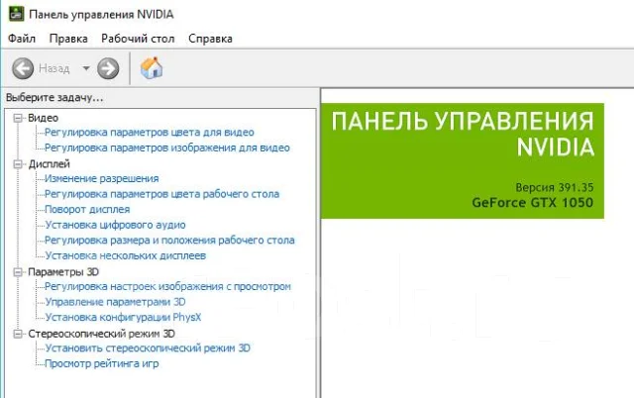Go to the Home page icon
This screenshot has height=398, width=634.
[152, 67]
